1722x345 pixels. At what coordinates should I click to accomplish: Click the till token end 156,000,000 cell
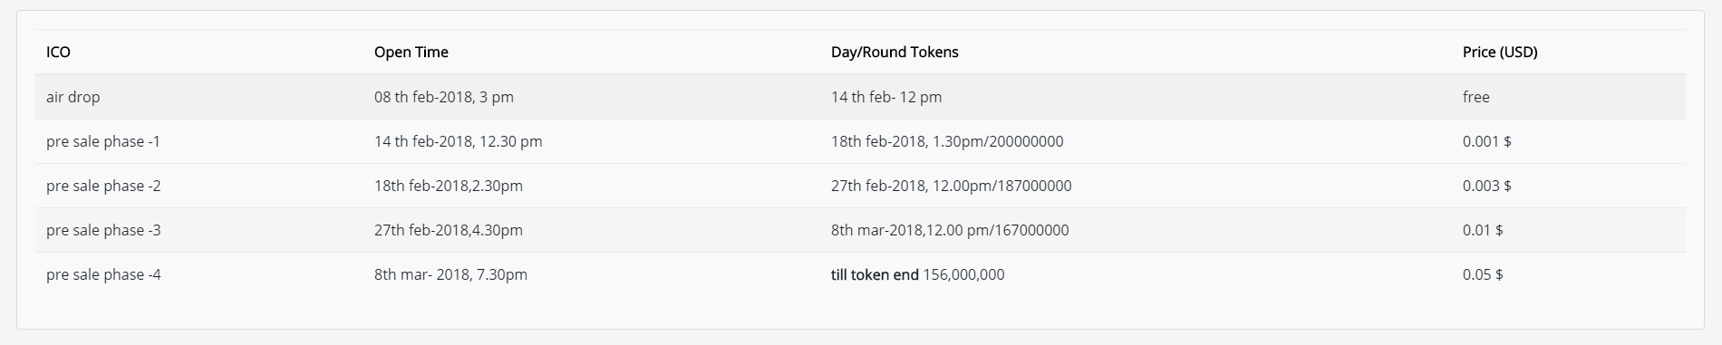pos(917,274)
